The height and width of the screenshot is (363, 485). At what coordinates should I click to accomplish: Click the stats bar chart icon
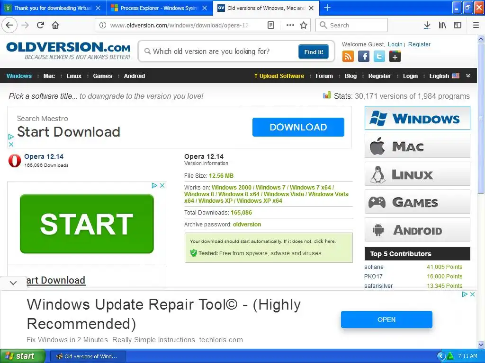[327, 95]
